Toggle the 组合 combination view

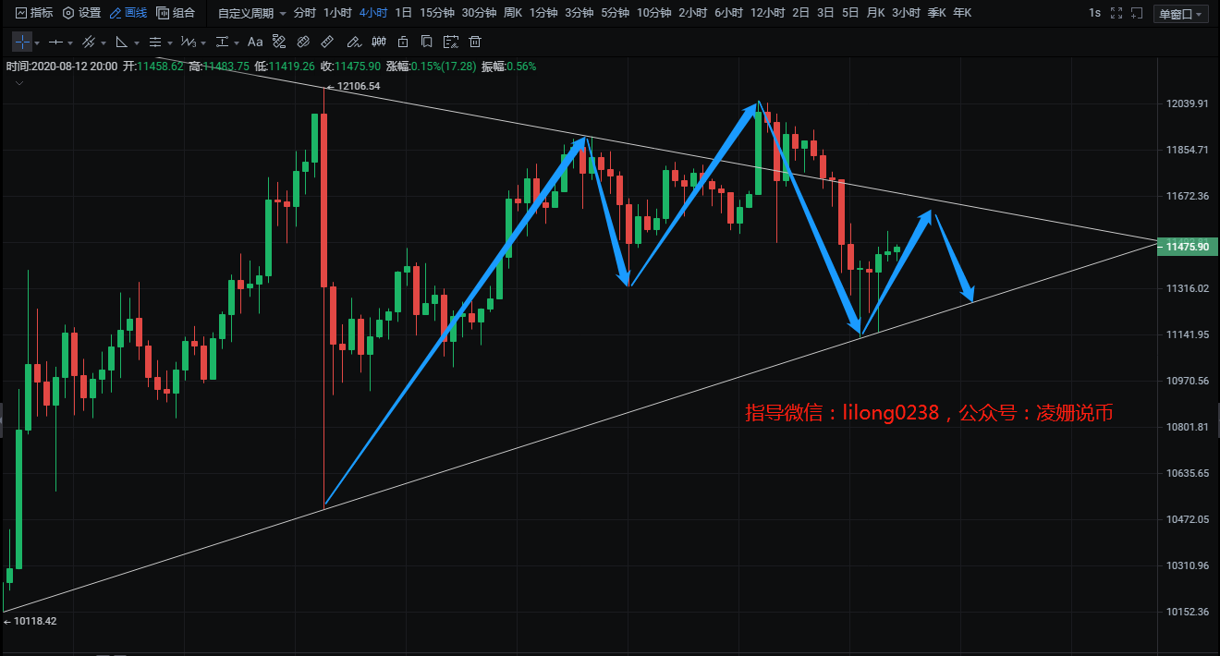coord(176,13)
